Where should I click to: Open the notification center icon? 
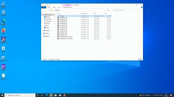[x=171, y=95]
